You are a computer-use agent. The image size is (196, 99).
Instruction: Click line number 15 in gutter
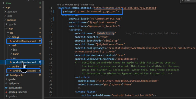tap(51, 63)
